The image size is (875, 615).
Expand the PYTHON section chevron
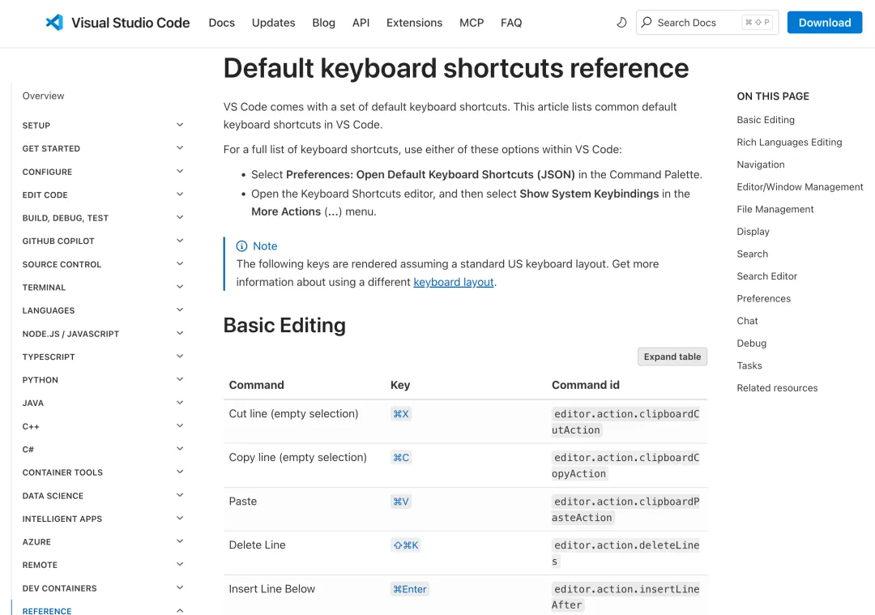click(180, 379)
